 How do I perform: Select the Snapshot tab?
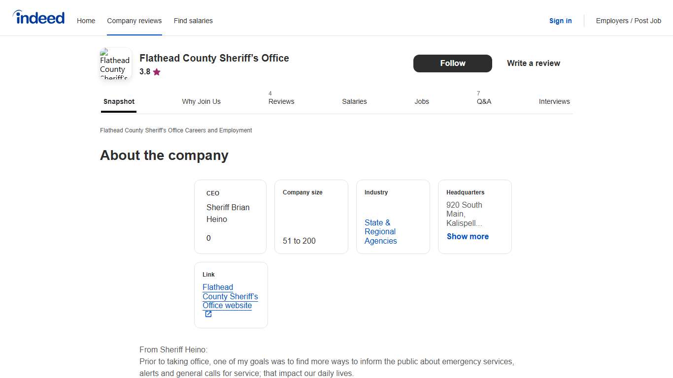coord(119,101)
